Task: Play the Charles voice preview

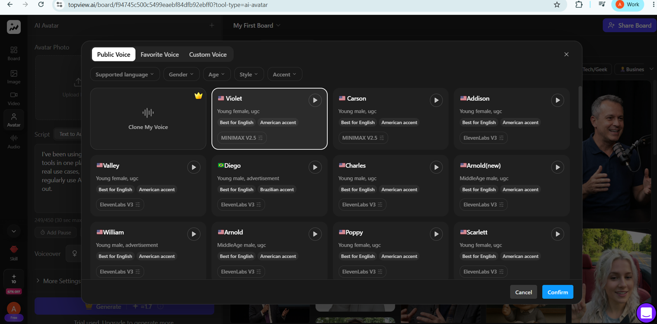Action: [436, 167]
